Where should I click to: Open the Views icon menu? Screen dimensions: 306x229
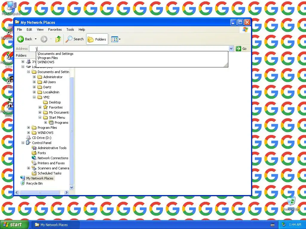(x=114, y=39)
